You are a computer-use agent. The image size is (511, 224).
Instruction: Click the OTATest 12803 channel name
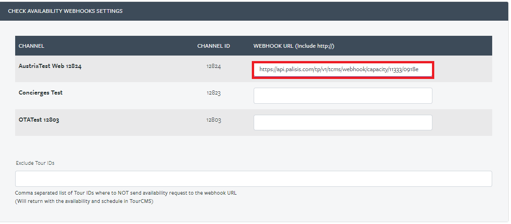click(x=39, y=120)
